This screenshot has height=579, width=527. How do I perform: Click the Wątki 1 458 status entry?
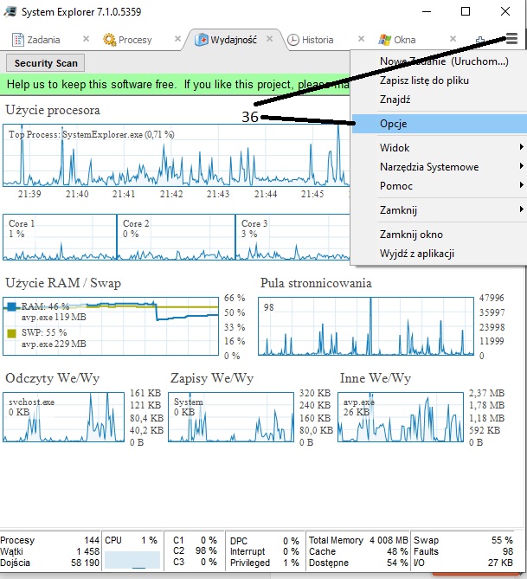[x=50, y=551]
